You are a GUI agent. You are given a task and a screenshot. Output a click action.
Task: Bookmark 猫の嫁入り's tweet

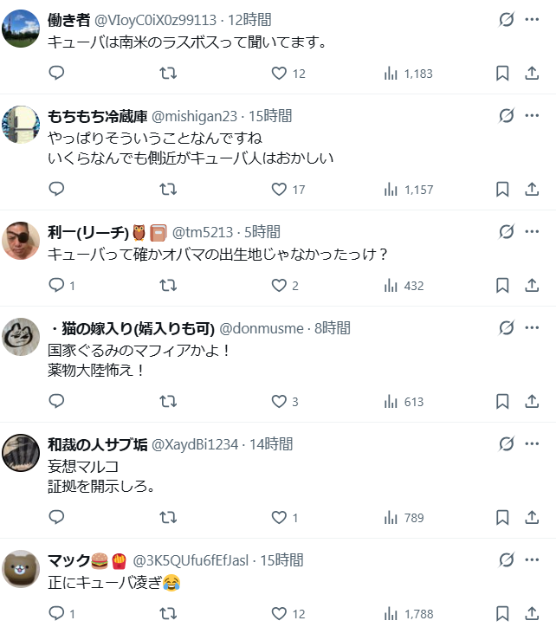pyautogui.click(x=502, y=401)
